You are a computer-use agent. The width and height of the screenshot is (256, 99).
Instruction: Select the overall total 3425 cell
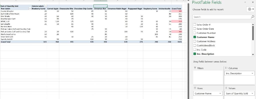[x=177, y=42]
